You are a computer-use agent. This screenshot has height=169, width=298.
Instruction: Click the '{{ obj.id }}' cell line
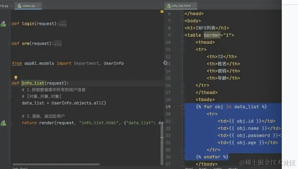pyautogui.click(x=247, y=121)
